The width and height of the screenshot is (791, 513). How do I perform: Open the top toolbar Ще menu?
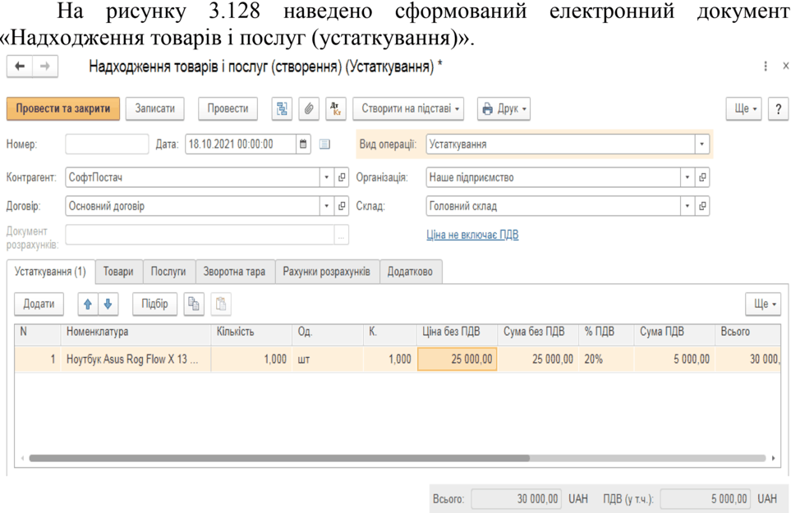(x=744, y=108)
